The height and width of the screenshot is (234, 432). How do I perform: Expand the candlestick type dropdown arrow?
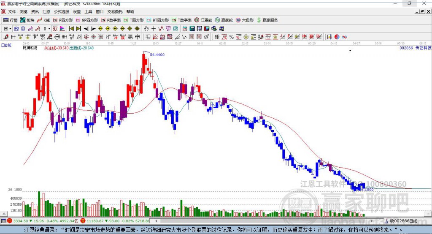click(x=49, y=29)
